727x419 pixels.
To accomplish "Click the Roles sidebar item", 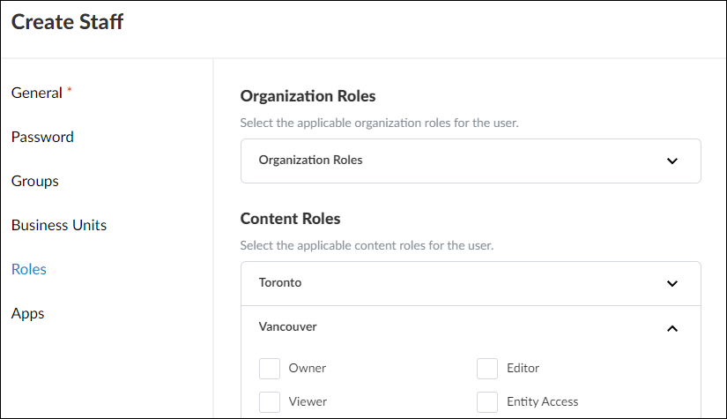I will [x=29, y=270].
